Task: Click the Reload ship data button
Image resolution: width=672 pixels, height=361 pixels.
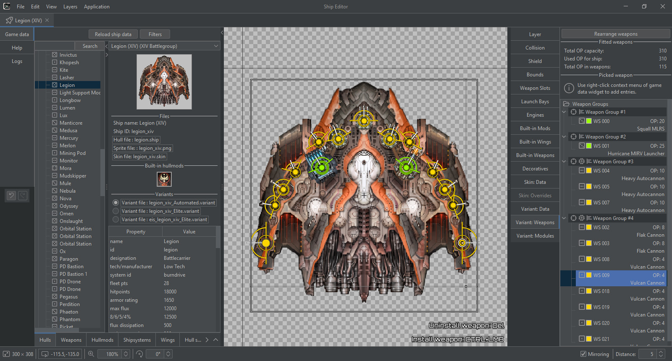Action: tap(113, 34)
